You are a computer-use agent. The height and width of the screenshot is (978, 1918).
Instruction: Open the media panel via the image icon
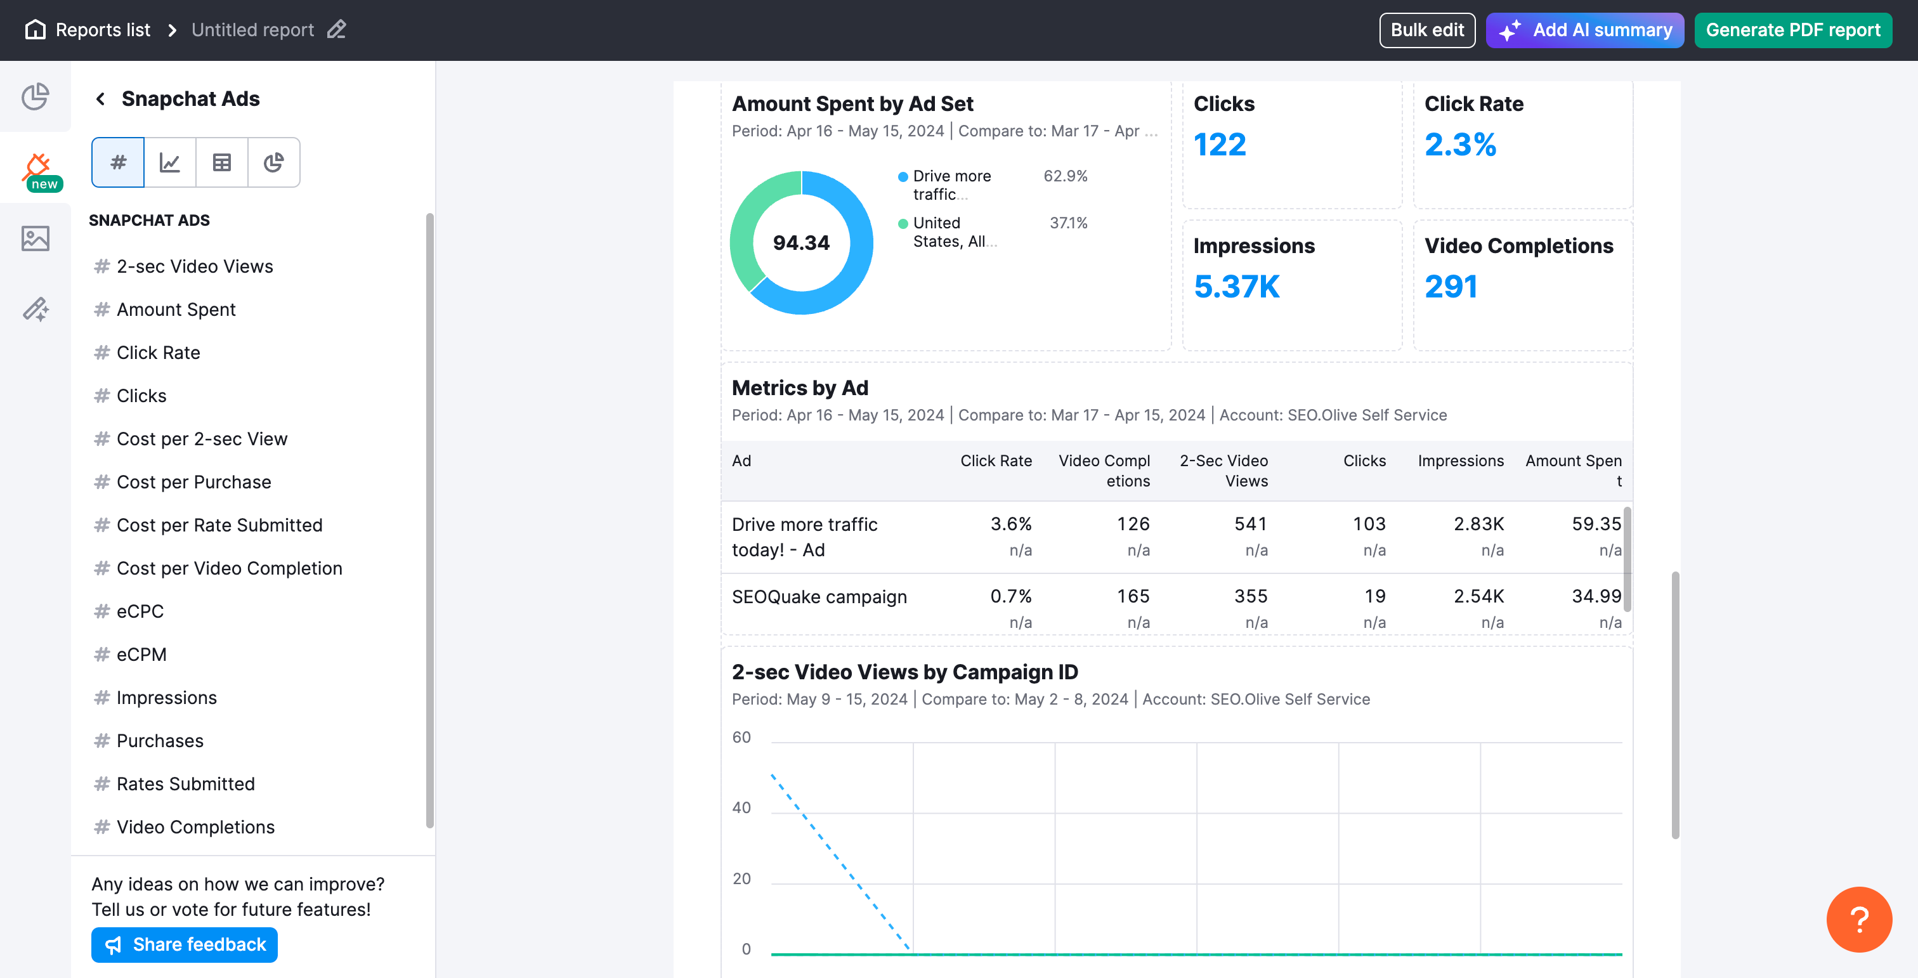pyautogui.click(x=35, y=238)
